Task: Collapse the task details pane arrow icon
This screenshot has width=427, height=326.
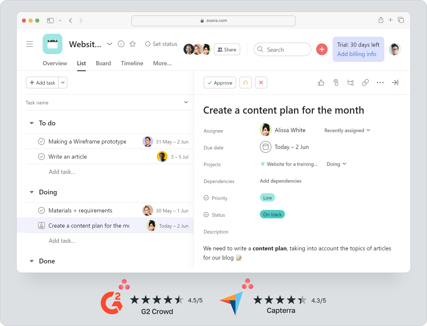Action: coord(395,83)
